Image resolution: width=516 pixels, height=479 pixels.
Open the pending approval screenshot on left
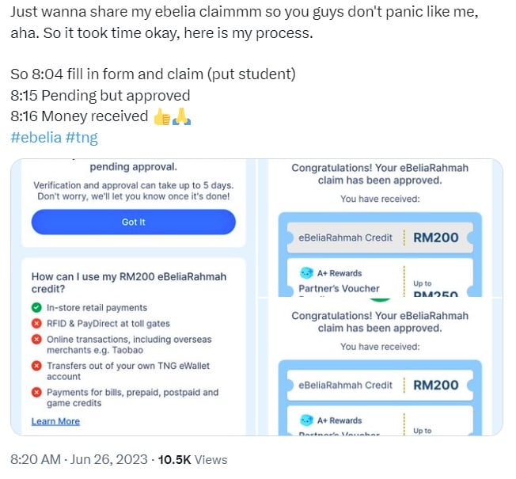point(133,297)
